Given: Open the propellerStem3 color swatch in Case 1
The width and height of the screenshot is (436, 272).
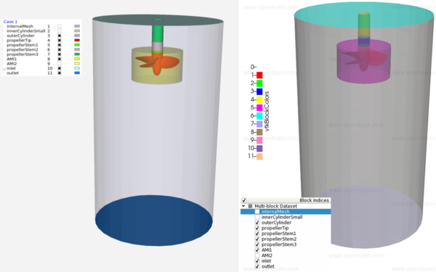Looking at the screenshot, I should click(x=77, y=54).
